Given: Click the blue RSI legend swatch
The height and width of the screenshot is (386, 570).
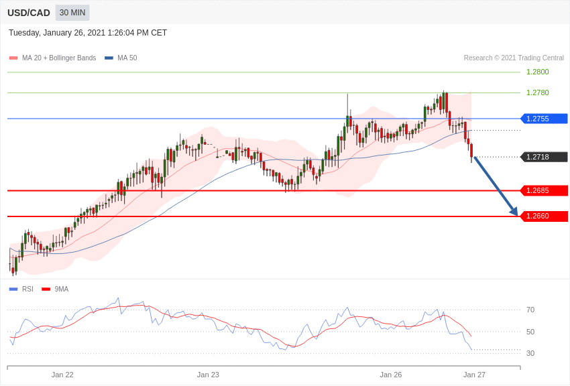Looking at the screenshot, I should pyautogui.click(x=13, y=289).
